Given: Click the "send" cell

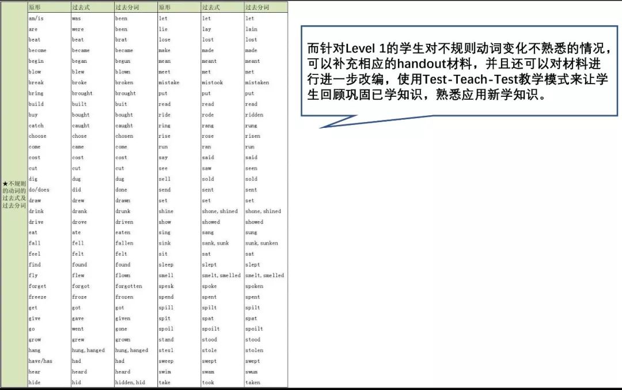Looking at the screenshot, I should [165, 190].
